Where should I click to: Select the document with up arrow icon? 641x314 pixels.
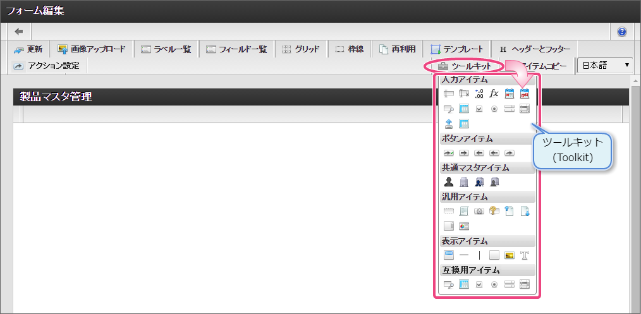click(x=509, y=211)
